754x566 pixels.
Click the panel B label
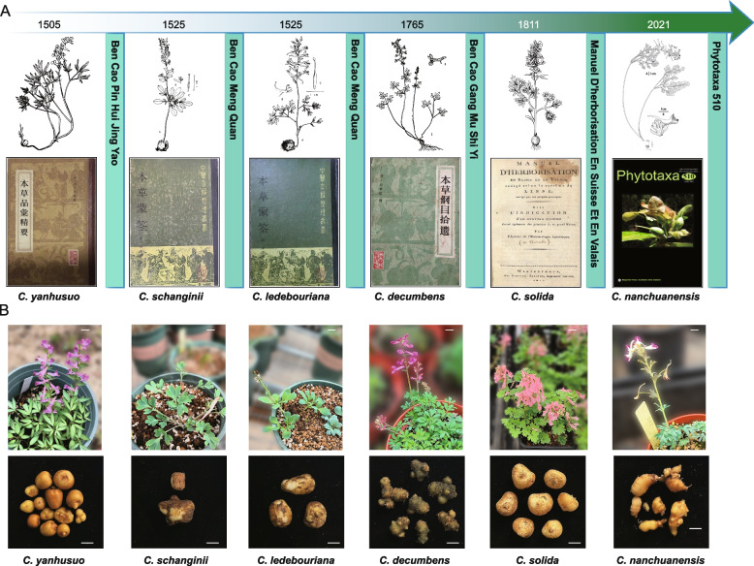coord(8,315)
